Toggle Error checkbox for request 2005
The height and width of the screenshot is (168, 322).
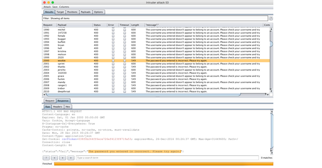coord(113,76)
